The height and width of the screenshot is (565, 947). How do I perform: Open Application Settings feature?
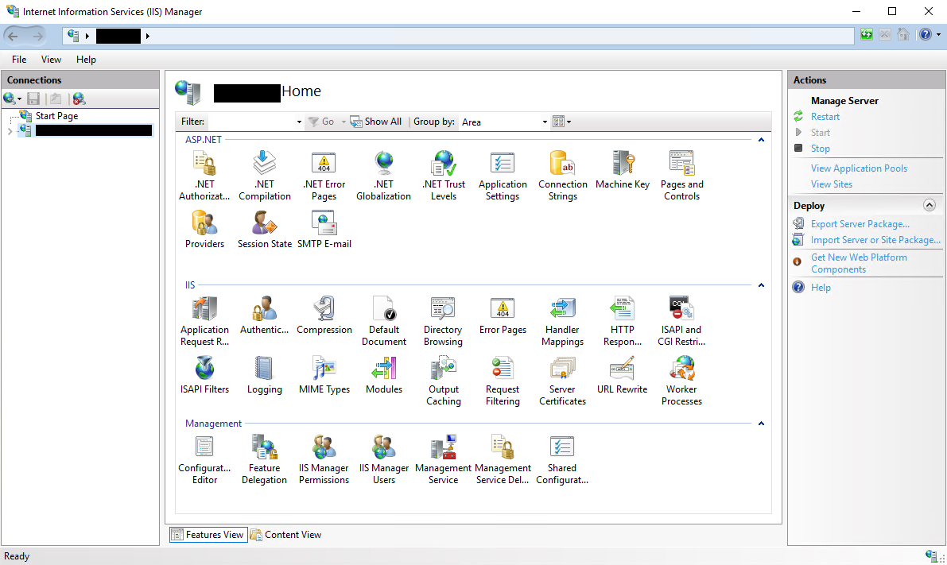click(x=503, y=176)
